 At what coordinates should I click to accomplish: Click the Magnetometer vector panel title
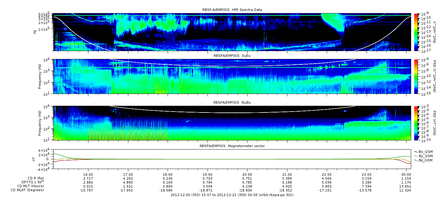(232, 146)
